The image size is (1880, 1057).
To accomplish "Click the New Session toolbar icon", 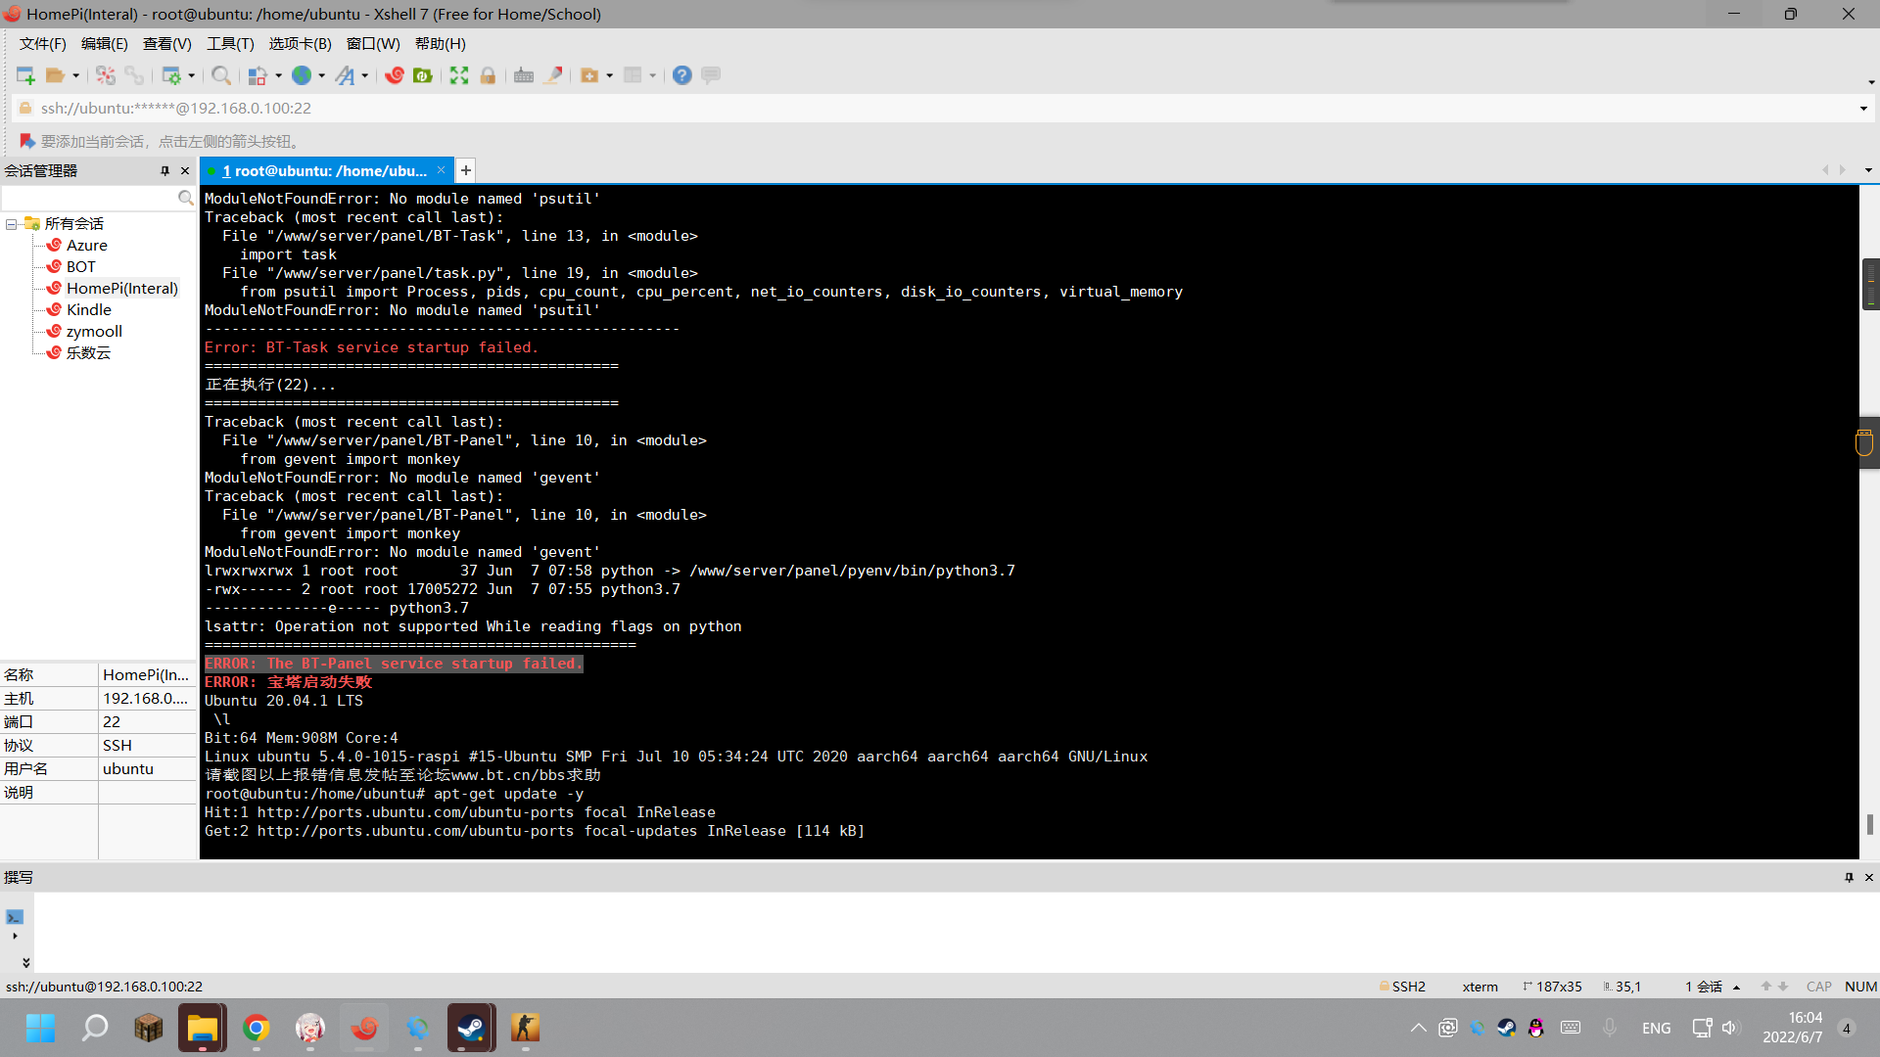I will pos(25,75).
